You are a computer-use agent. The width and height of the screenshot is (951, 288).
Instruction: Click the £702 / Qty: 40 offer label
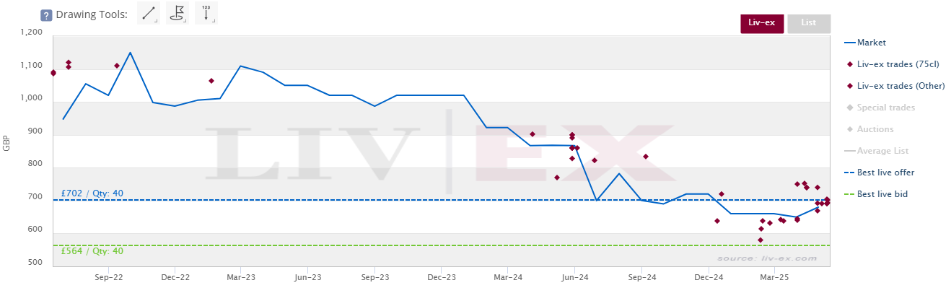click(x=92, y=193)
